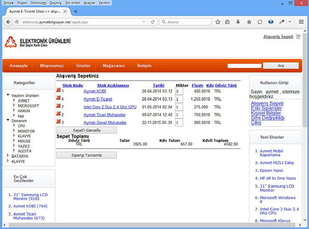This screenshot has width=309, height=229.
Task: Delete Intel Core 2 Duo row red X
Action: 59,106
